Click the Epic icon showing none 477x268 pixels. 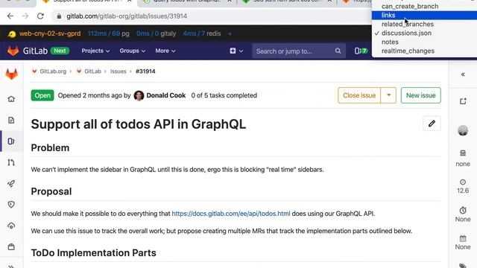463,153
